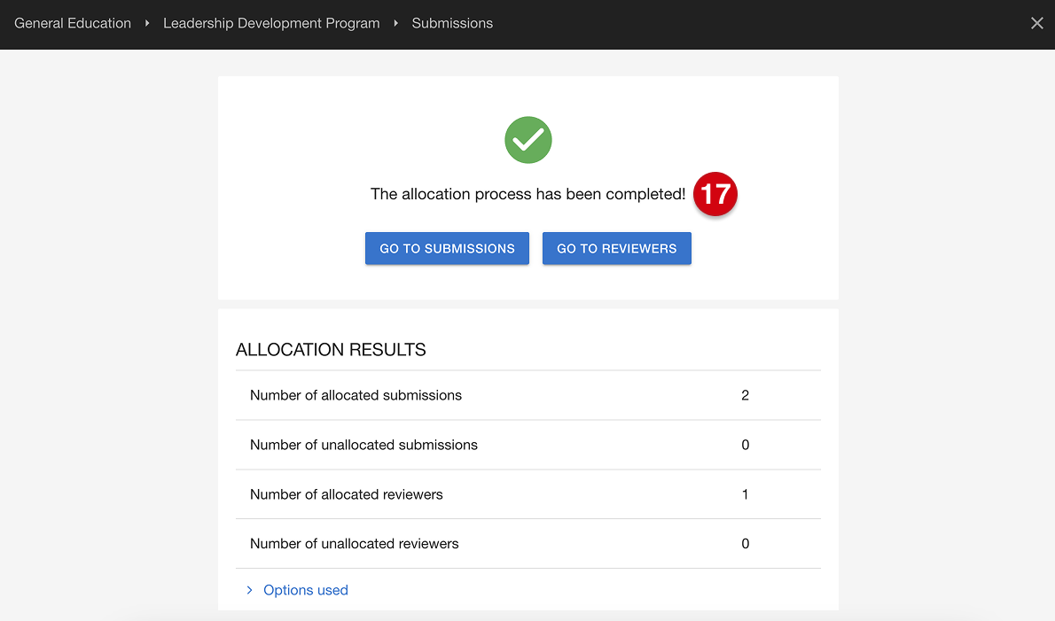Open Leadership Development Program breadcrumb
The image size is (1055, 621).
[271, 24]
